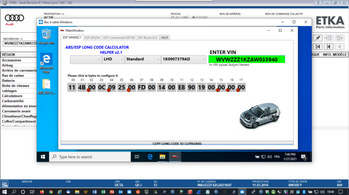Switch to the ESP Bosch 8.2i tab
The image size is (349, 195).
(148, 37)
